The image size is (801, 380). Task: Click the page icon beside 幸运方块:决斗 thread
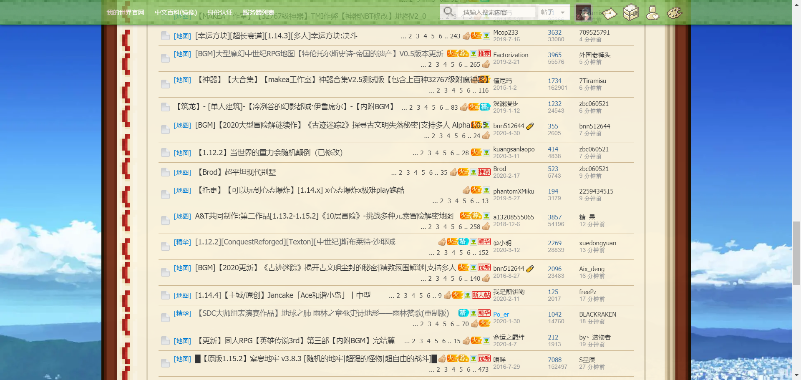coord(165,36)
